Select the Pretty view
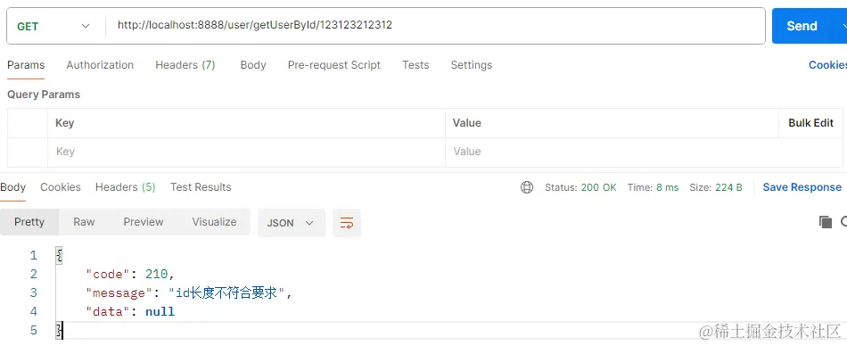847x346 pixels. click(x=29, y=222)
